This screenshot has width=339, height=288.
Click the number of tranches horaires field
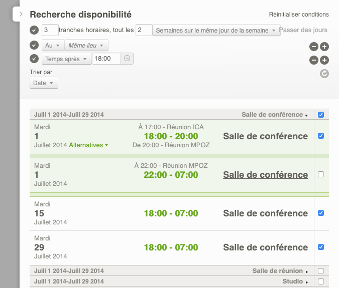click(x=50, y=31)
